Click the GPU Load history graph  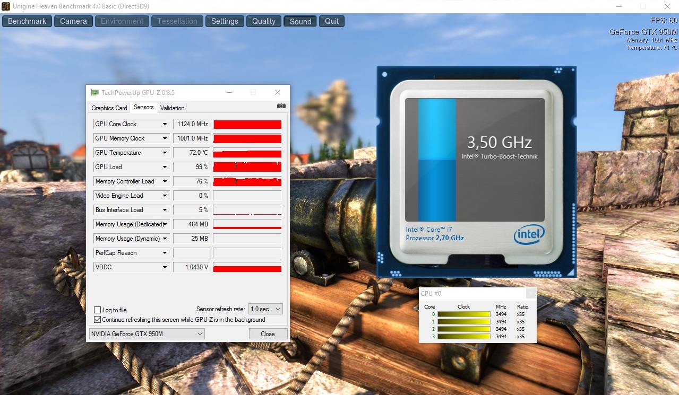[247, 167]
